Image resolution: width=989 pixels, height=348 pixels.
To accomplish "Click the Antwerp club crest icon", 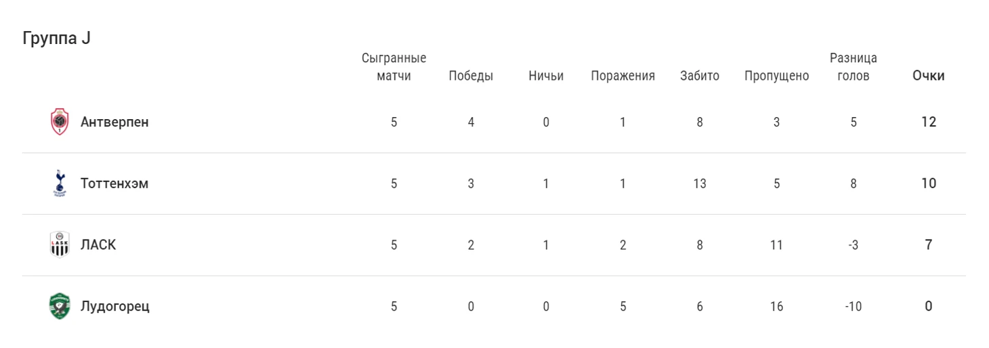I will click(x=60, y=123).
